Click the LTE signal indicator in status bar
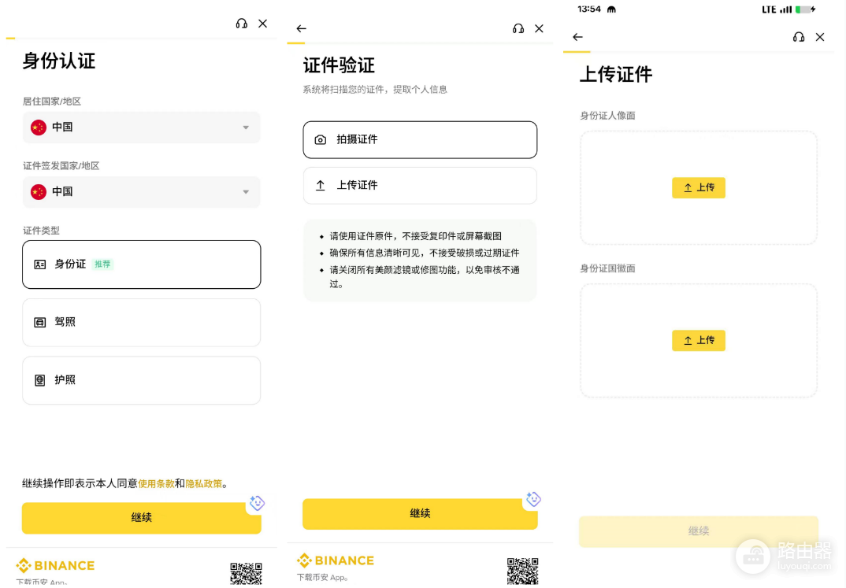The height and width of the screenshot is (588, 846). [x=777, y=9]
